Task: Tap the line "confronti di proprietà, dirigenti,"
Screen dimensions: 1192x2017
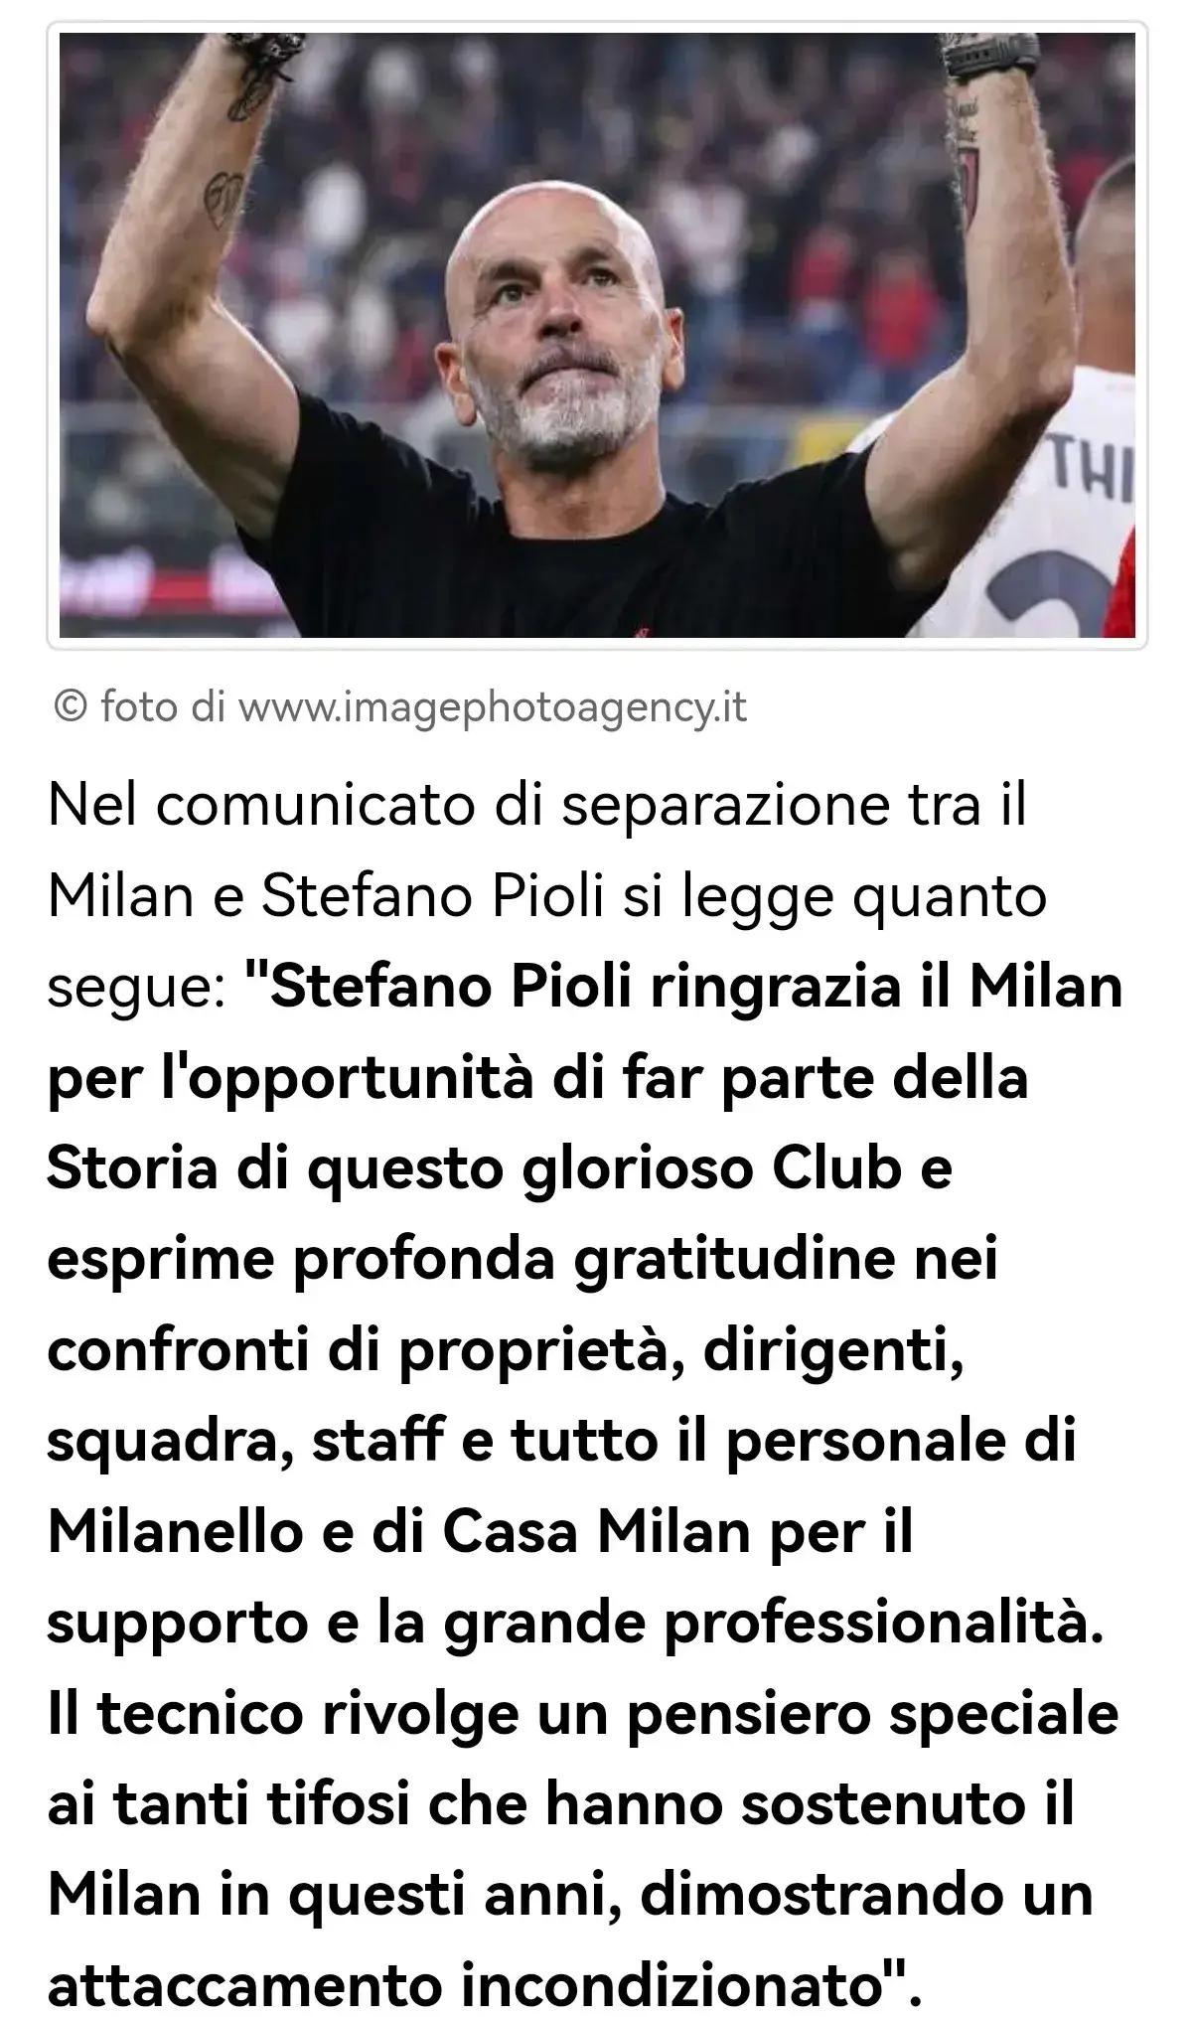Action: [x=507, y=1351]
